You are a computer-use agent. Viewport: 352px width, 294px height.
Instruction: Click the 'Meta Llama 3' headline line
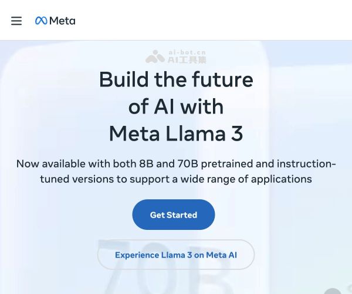click(x=176, y=134)
